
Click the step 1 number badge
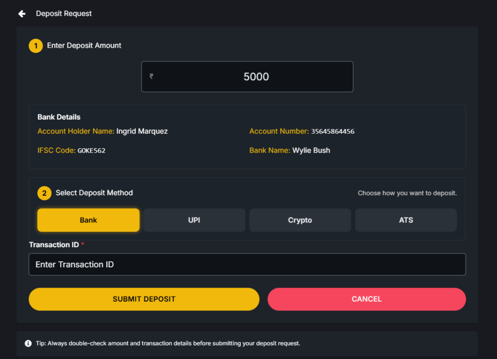point(35,46)
